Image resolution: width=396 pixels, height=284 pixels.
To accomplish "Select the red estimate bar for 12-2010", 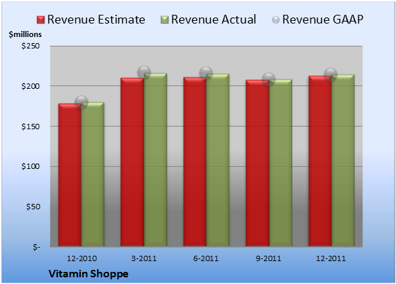I will (x=70, y=175).
